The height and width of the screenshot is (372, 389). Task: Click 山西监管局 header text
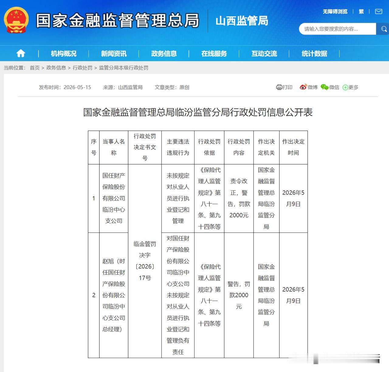pyautogui.click(x=242, y=21)
